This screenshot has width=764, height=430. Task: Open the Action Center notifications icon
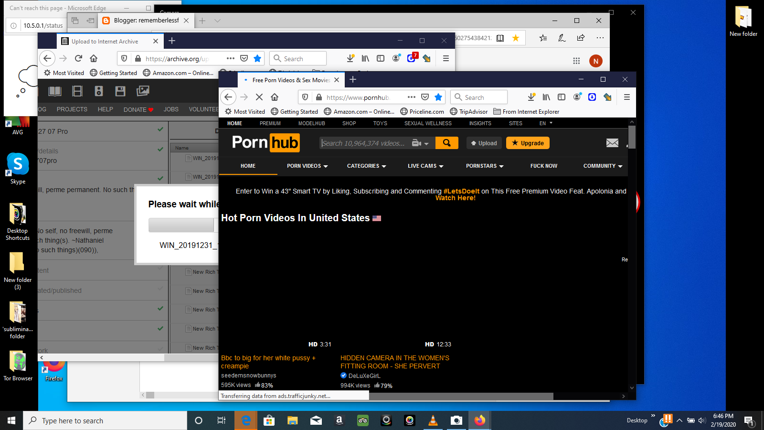click(749, 420)
